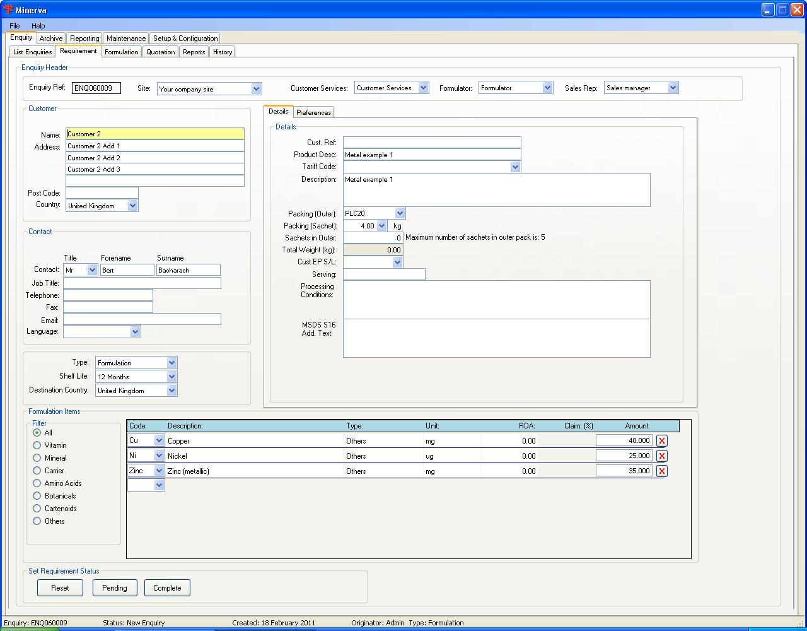Select the Vitamin filter

tap(37, 445)
